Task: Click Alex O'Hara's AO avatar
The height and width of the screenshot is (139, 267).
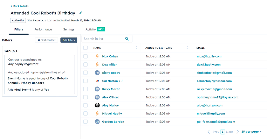Action: pos(97,97)
